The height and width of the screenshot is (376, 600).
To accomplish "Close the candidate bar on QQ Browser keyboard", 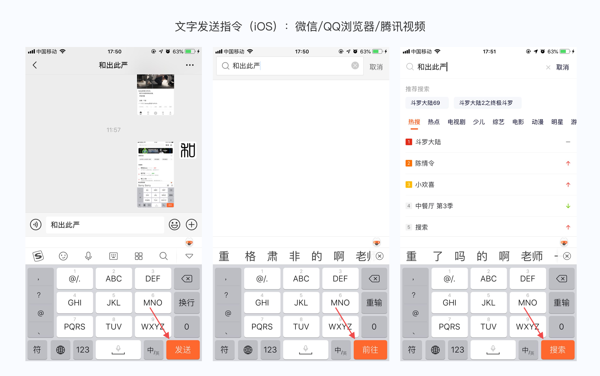I will tap(380, 256).
